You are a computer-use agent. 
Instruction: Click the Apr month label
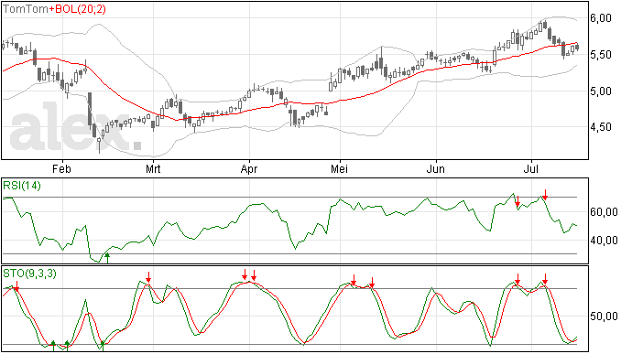pyautogui.click(x=249, y=168)
